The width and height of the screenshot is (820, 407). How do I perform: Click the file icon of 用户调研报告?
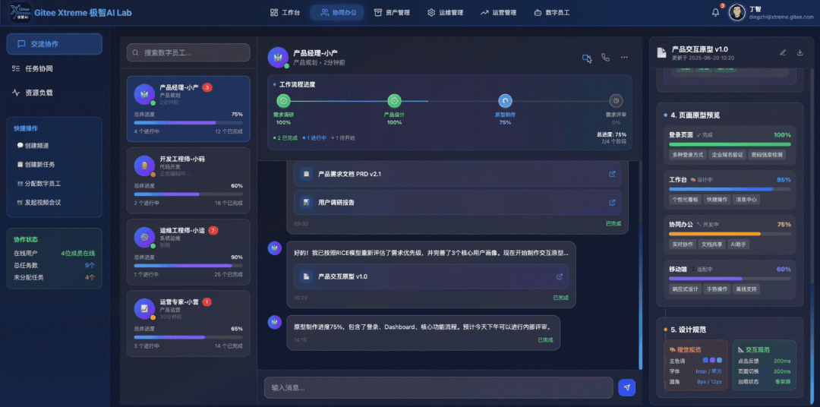[307, 203]
